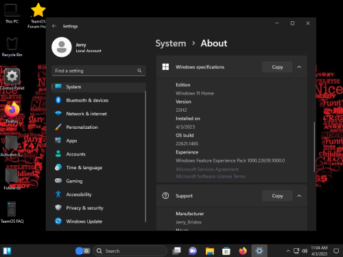Open the notification center icon

pos(336,251)
